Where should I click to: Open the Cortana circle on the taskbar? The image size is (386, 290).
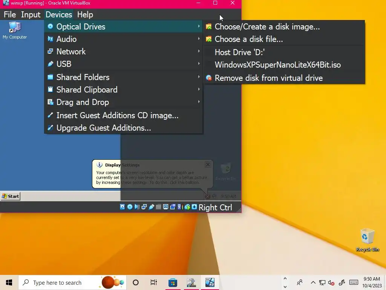pos(136,282)
